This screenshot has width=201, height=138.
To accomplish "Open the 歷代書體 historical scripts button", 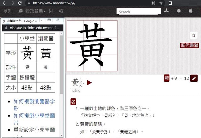I will click(x=189, y=46).
